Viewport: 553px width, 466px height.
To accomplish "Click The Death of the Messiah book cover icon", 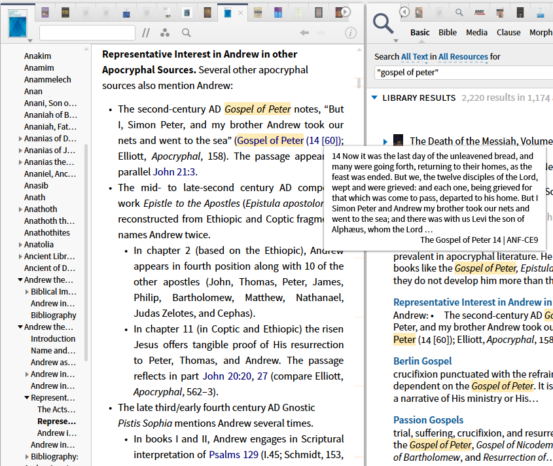I will [398, 141].
